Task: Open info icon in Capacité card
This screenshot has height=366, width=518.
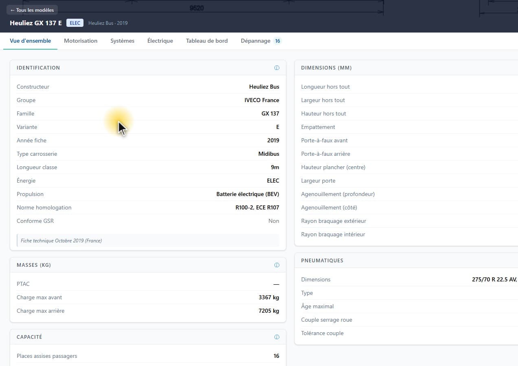Action: (x=277, y=337)
